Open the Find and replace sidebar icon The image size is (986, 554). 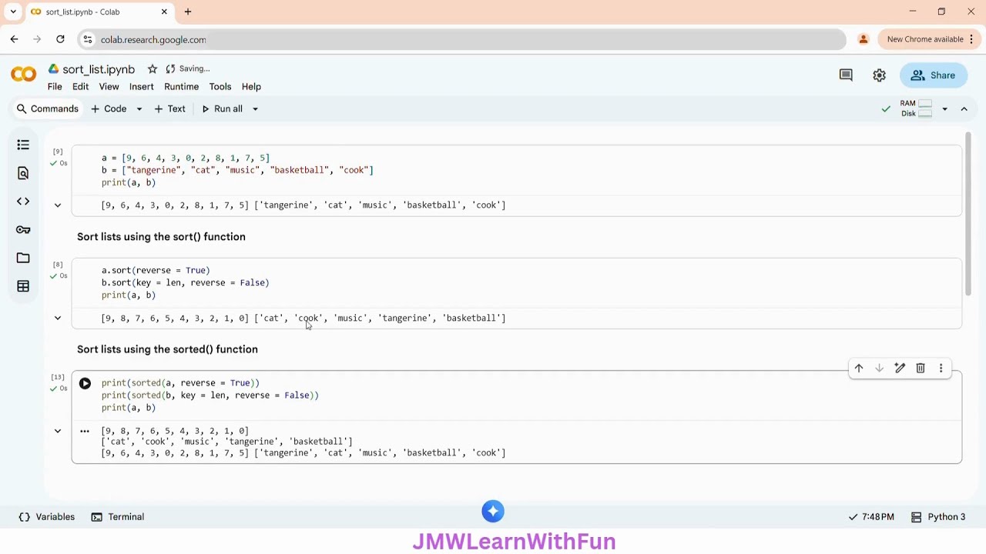tap(23, 173)
